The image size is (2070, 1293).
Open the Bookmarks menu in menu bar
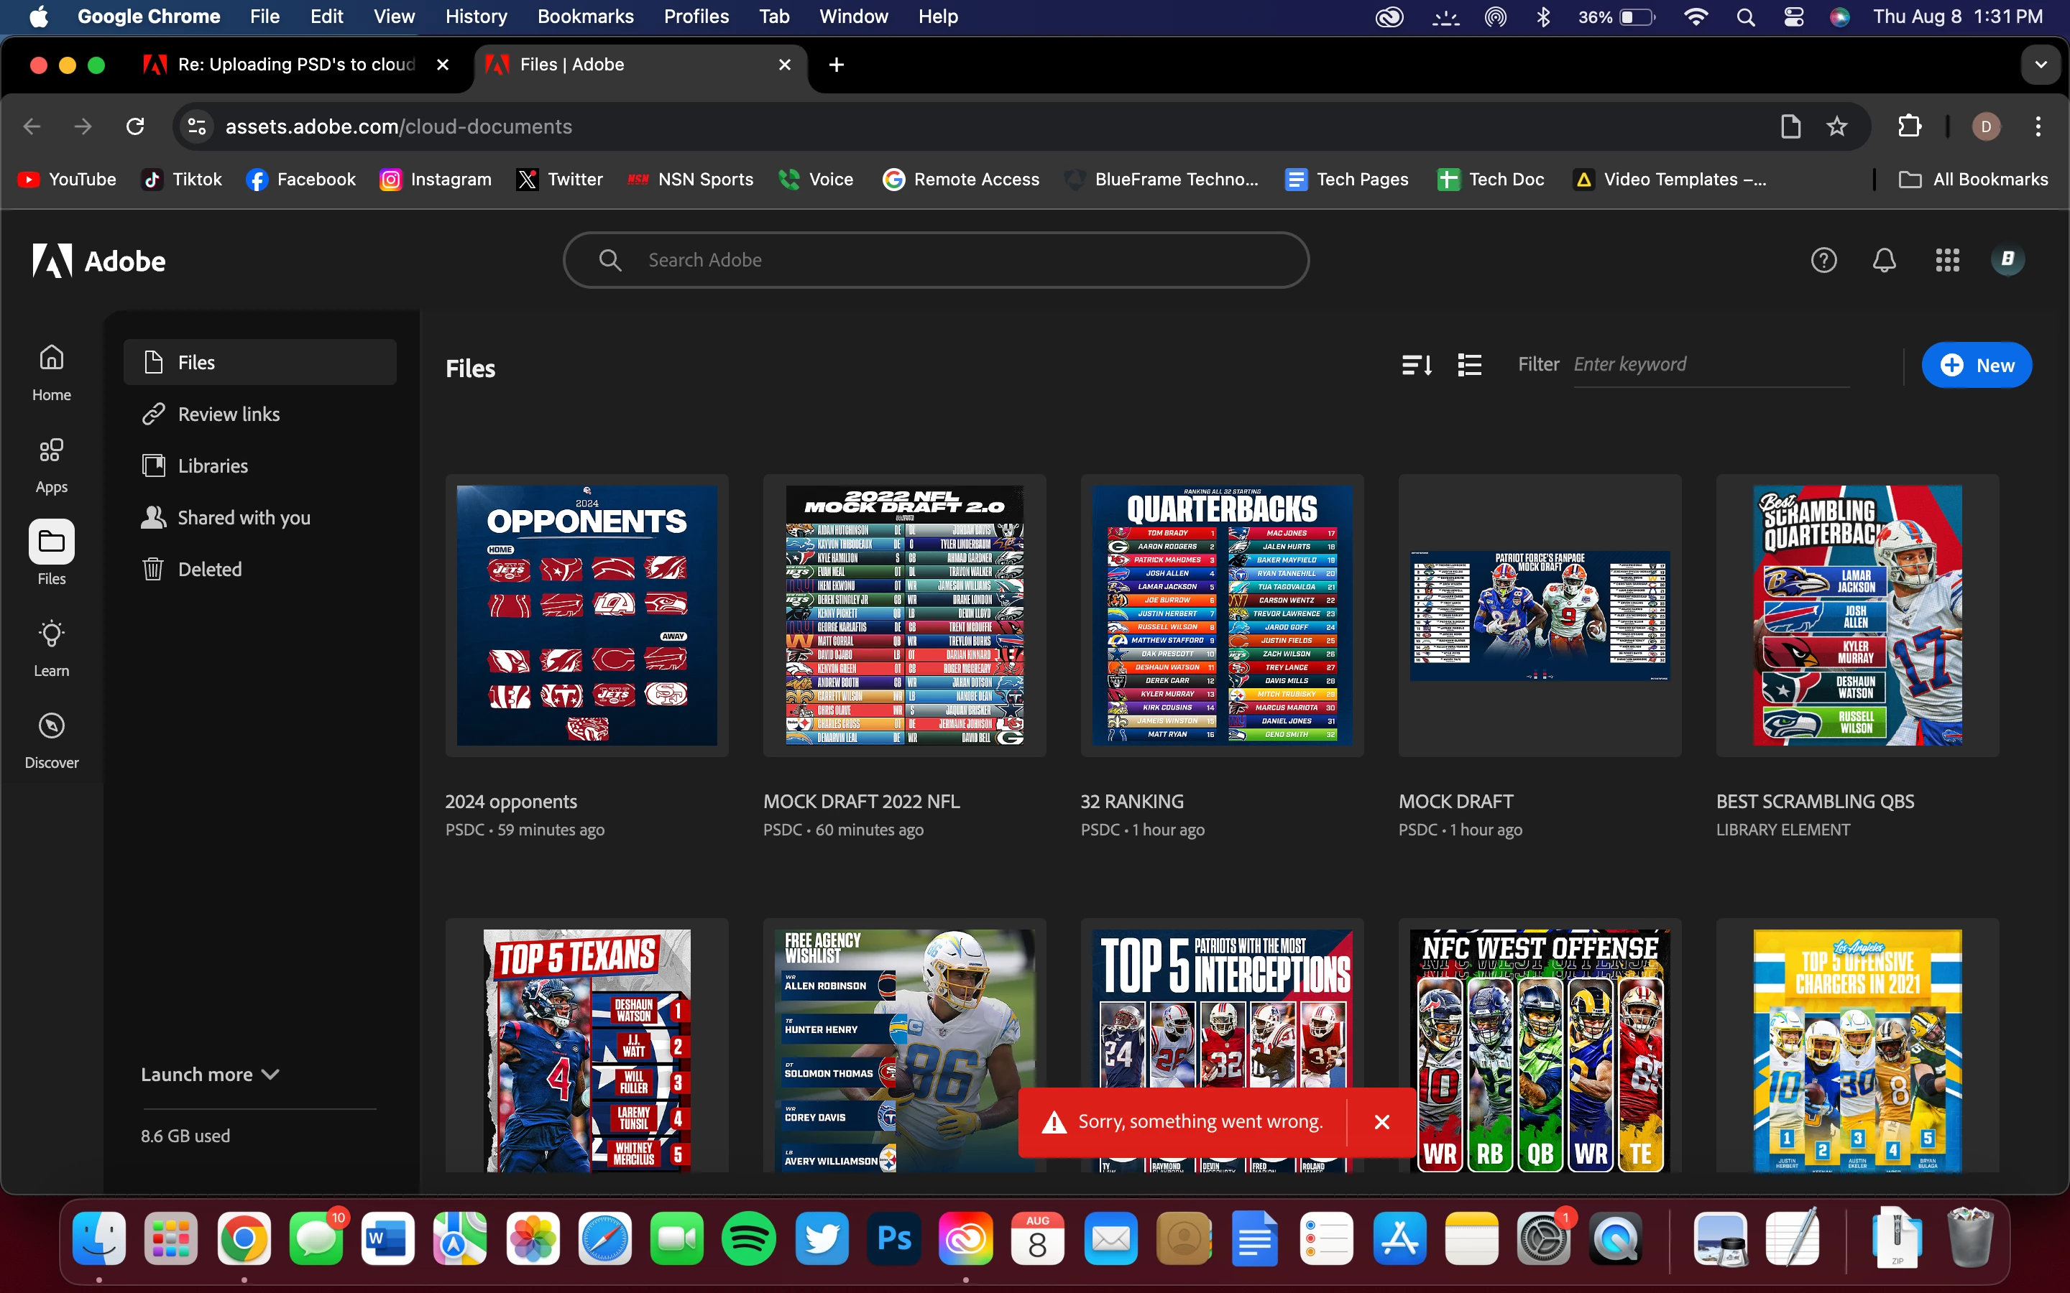click(585, 17)
